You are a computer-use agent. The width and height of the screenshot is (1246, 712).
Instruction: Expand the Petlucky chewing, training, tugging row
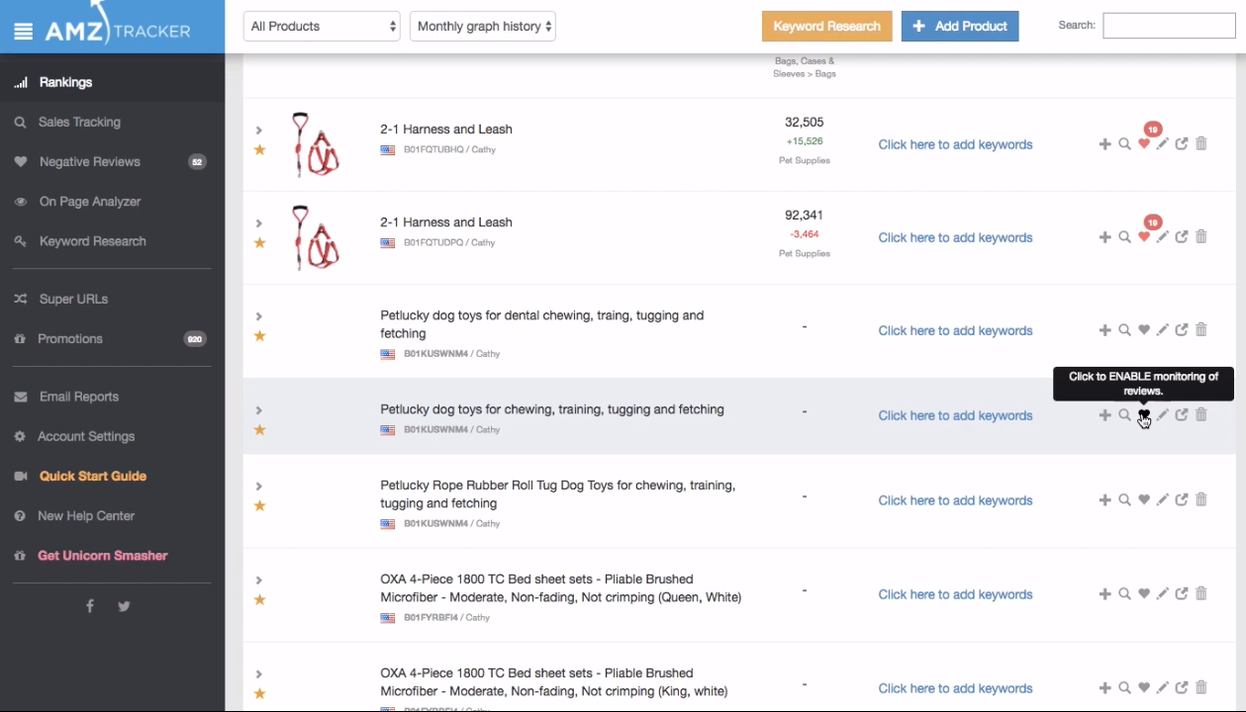click(259, 409)
